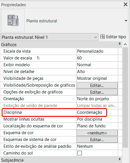Enable the Caminho do sol checkbox

[80, 153]
